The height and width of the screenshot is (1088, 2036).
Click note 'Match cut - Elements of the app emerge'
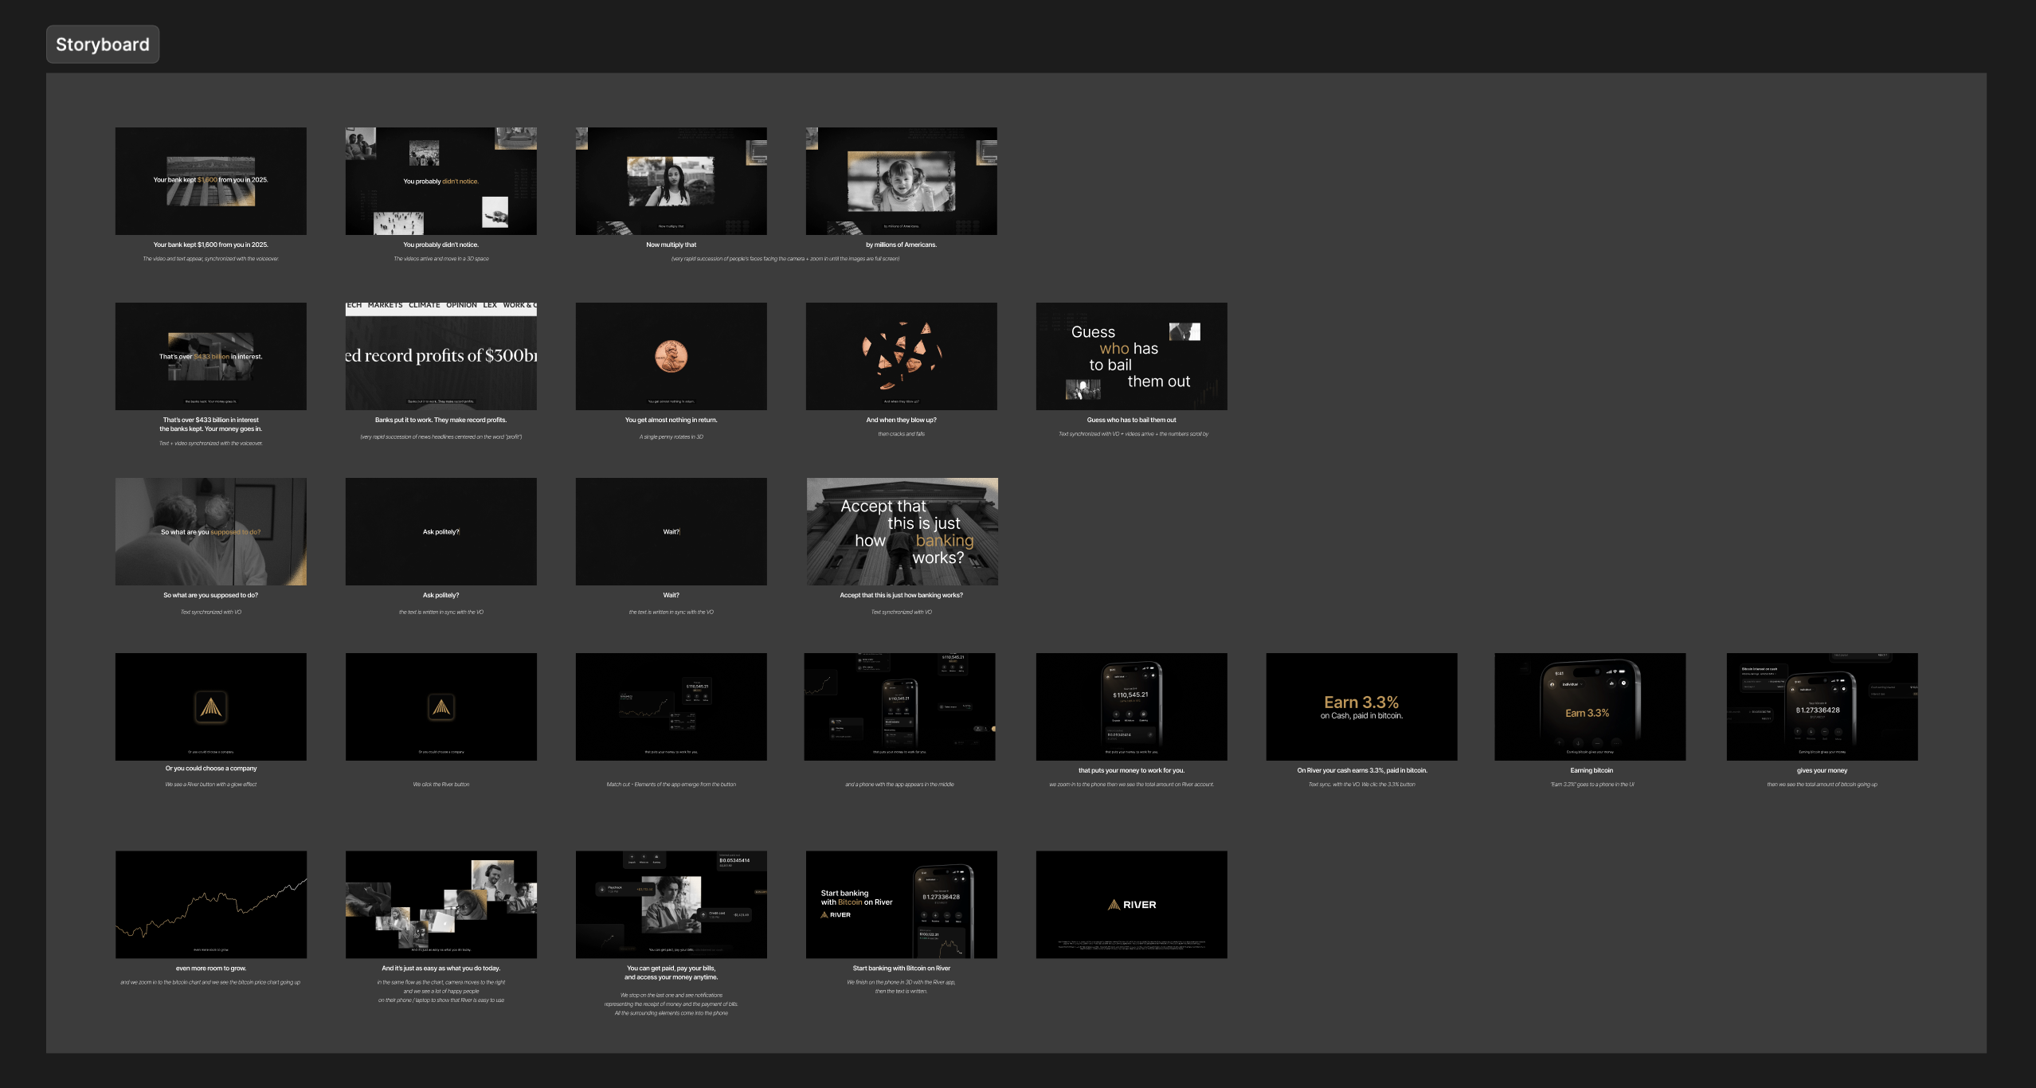tap(671, 785)
